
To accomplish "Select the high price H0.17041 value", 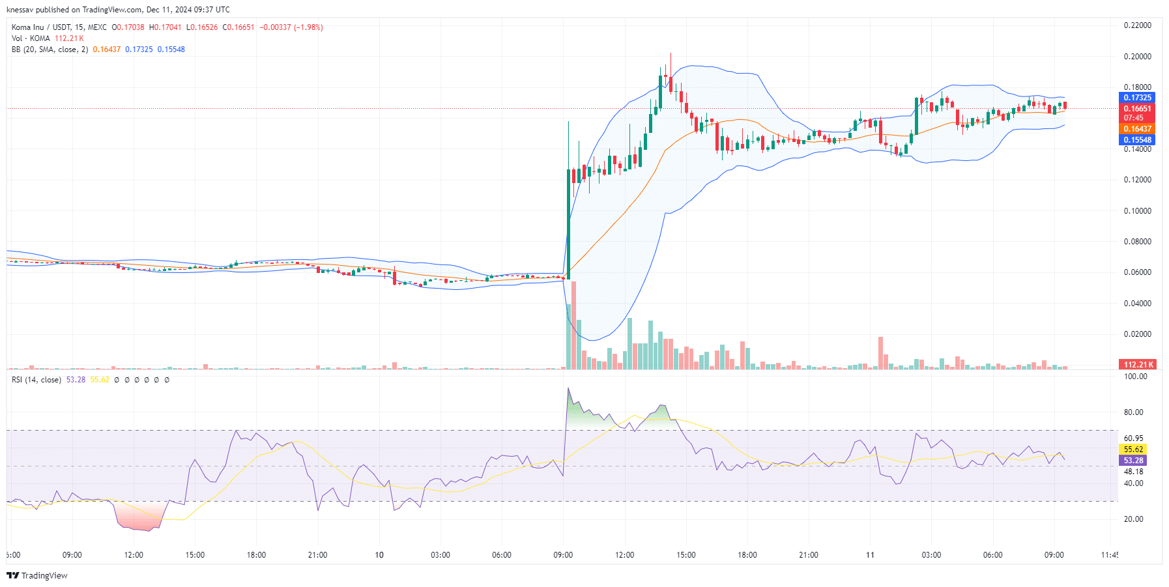I will pyautogui.click(x=166, y=27).
